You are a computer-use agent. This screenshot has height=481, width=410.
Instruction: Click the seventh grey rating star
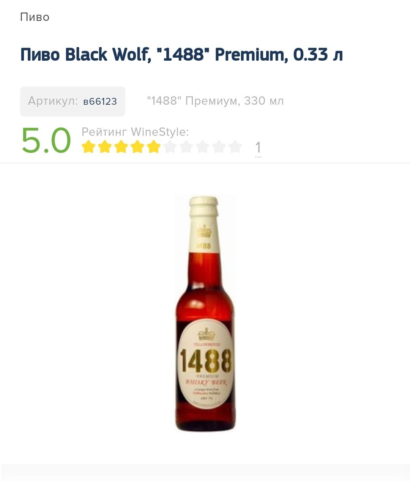(186, 146)
